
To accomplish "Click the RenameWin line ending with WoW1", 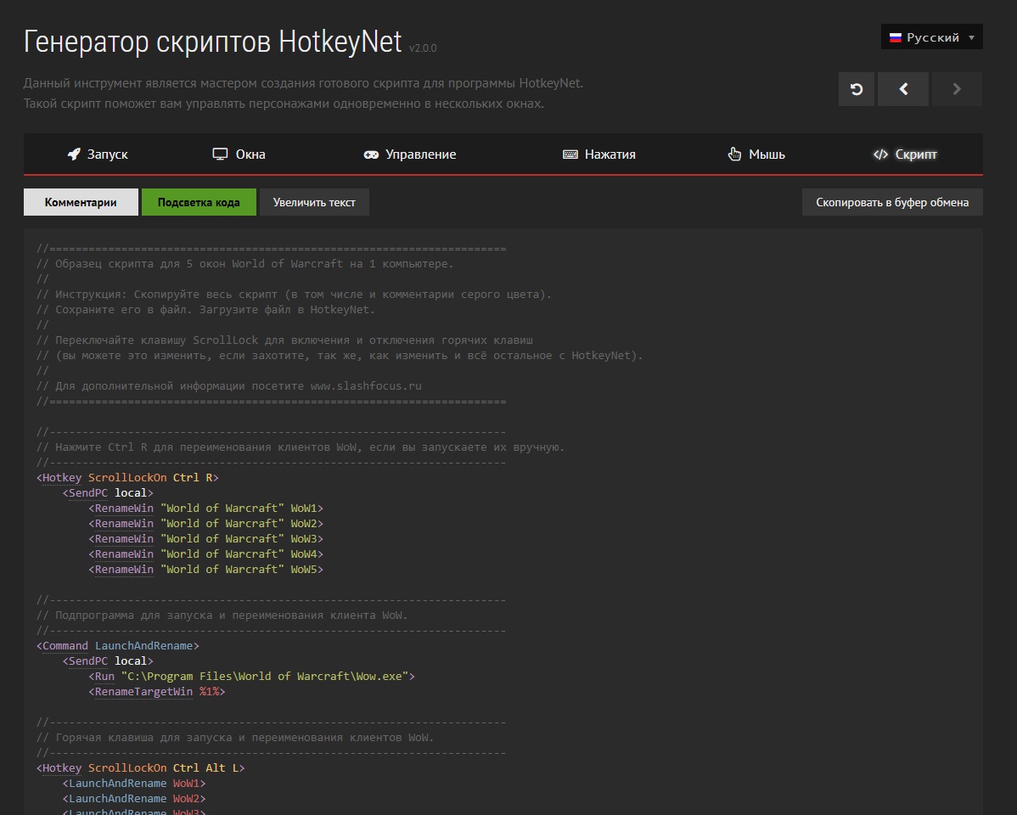I will [205, 508].
